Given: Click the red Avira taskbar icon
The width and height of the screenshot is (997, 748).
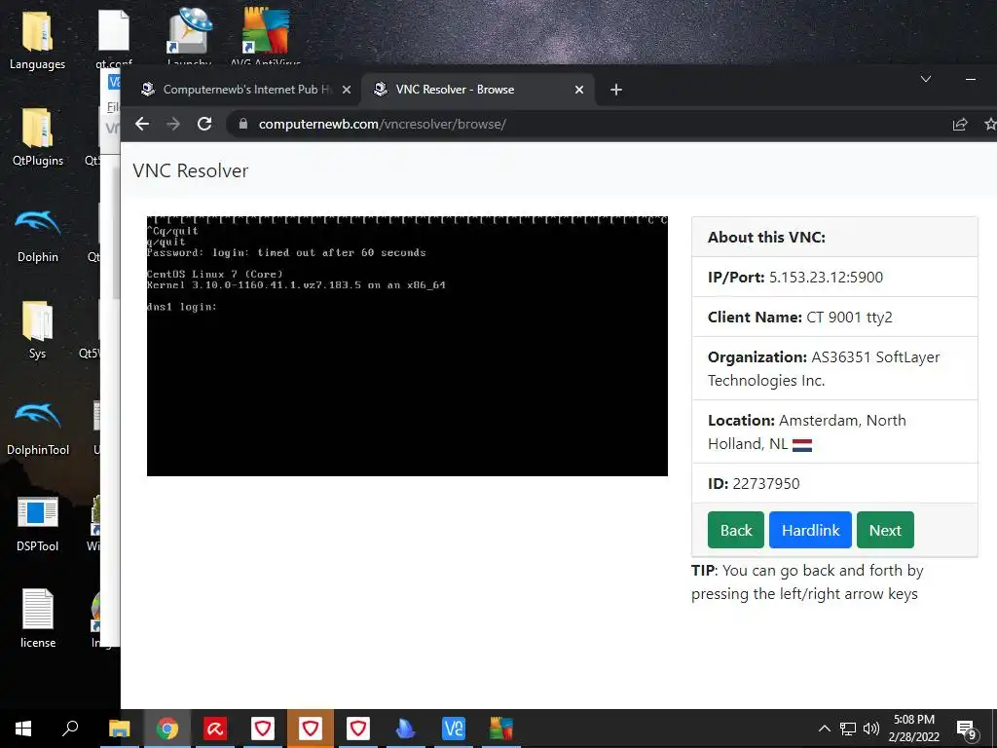Looking at the screenshot, I should [215, 729].
